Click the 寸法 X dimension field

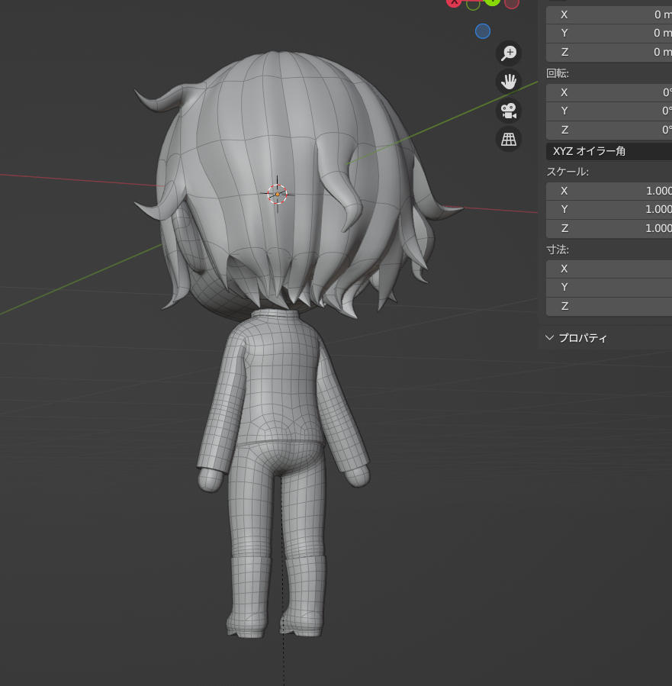point(609,269)
